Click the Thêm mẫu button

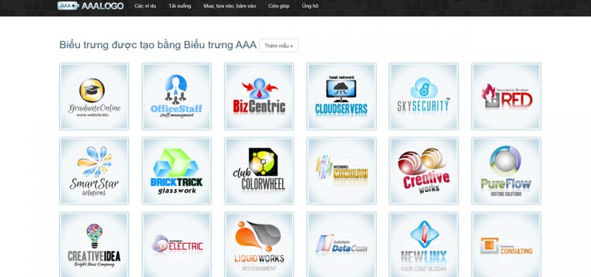[279, 46]
